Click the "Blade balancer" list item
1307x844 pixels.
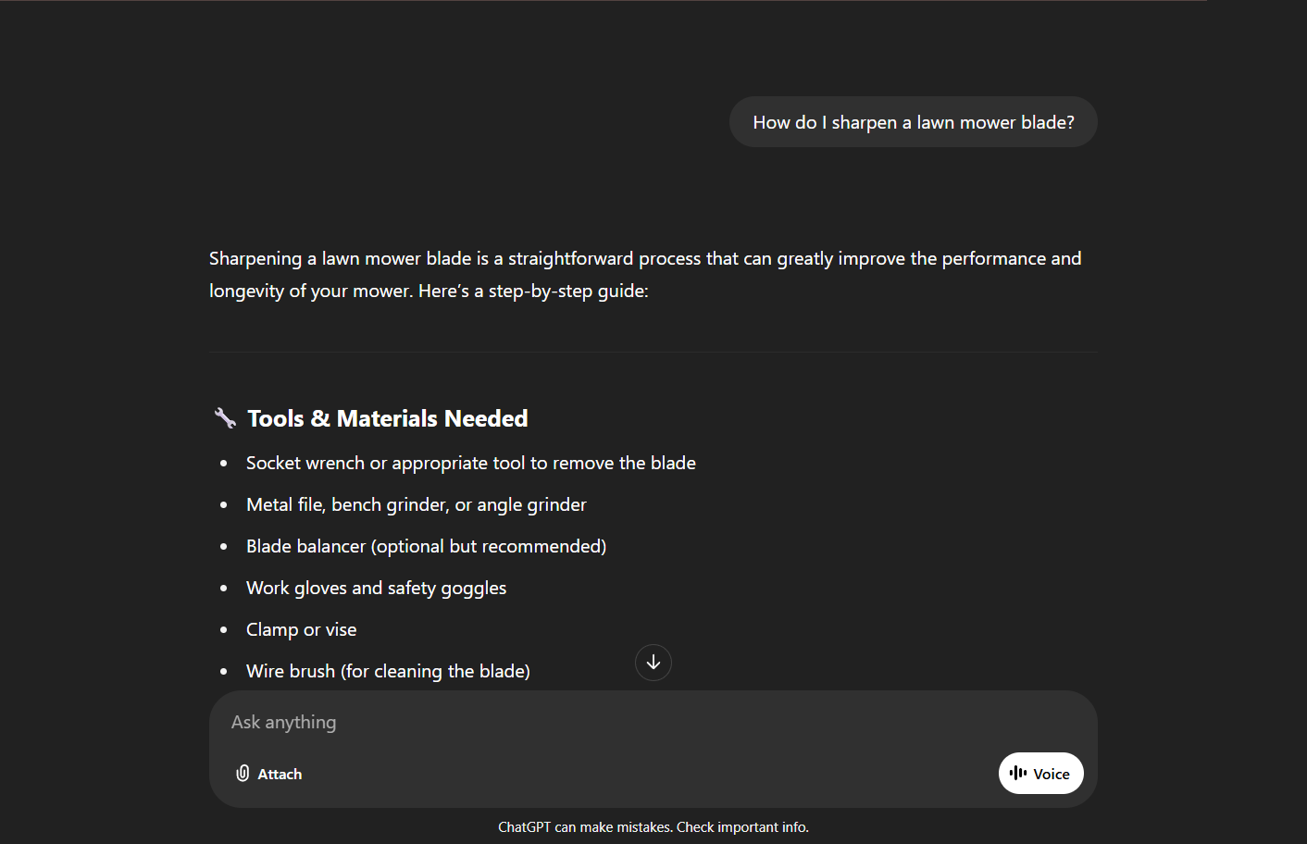426,546
